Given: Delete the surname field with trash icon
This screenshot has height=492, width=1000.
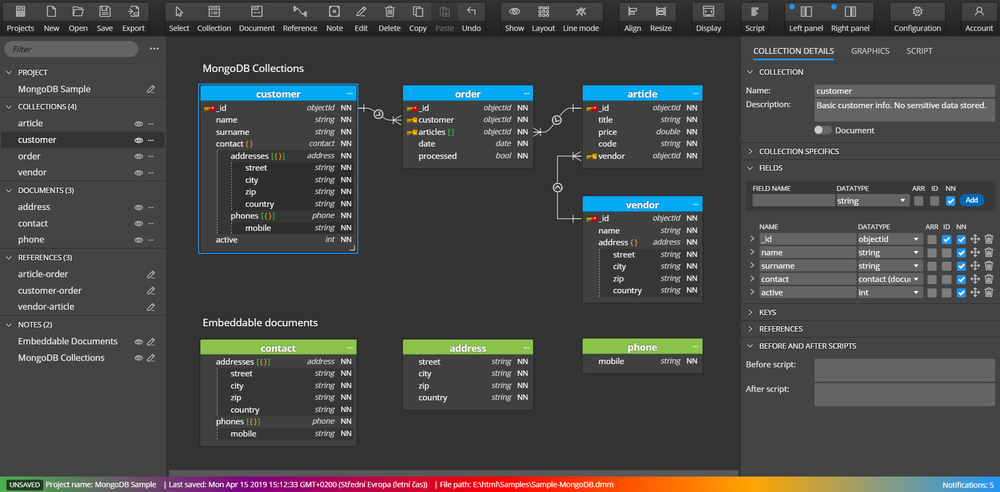Looking at the screenshot, I should tap(989, 265).
